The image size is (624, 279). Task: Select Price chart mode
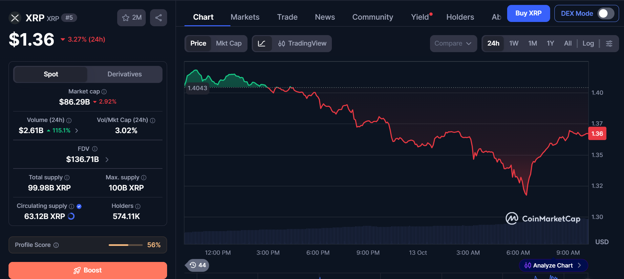click(198, 44)
